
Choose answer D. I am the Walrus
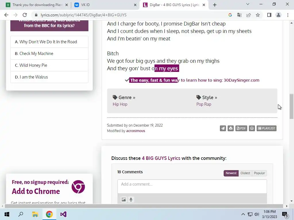(x=49, y=77)
